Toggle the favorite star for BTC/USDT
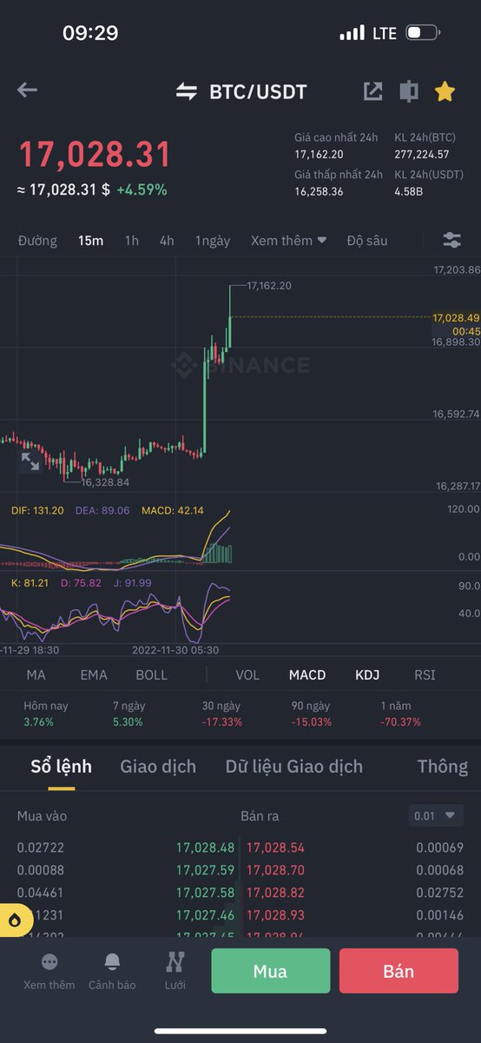The image size is (481, 1043). (445, 90)
